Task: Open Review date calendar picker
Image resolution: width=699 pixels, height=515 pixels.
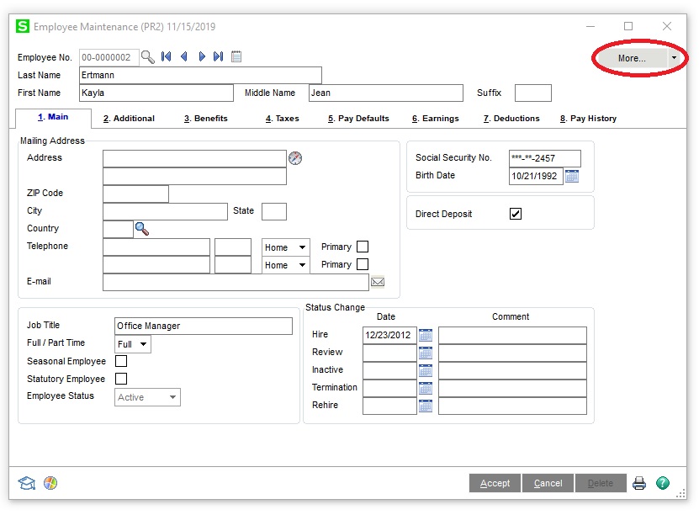Action: click(x=426, y=353)
